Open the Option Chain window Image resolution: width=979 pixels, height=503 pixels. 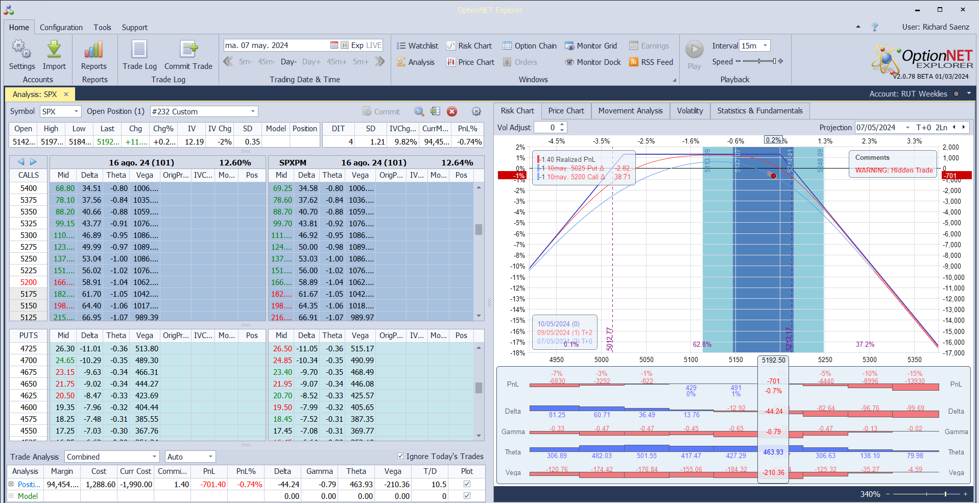tap(530, 46)
